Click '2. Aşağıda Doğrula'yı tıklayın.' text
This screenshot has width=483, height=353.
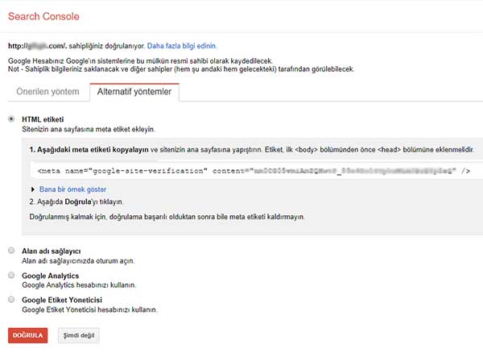[x=76, y=202]
